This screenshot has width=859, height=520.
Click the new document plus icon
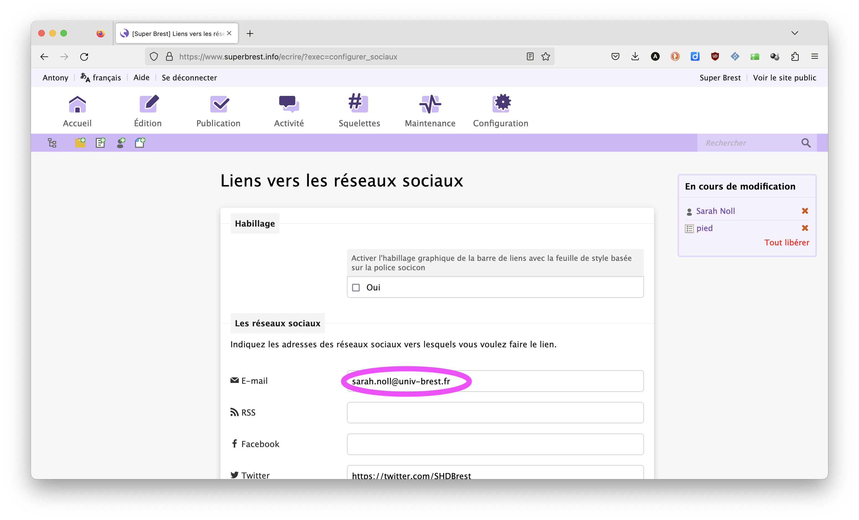pyautogui.click(x=140, y=142)
